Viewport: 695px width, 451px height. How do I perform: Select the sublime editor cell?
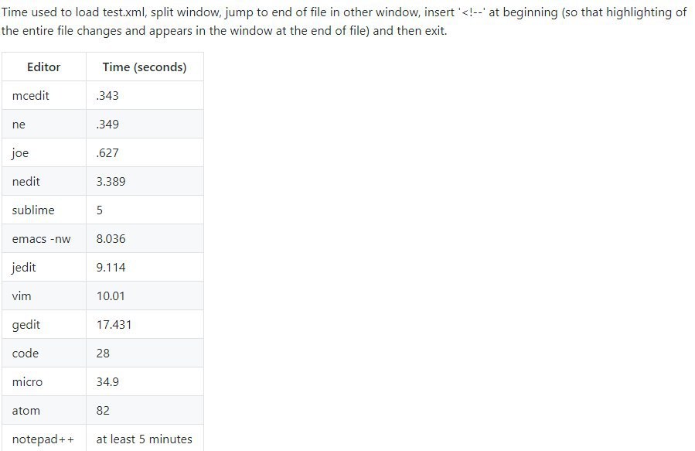click(x=44, y=210)
